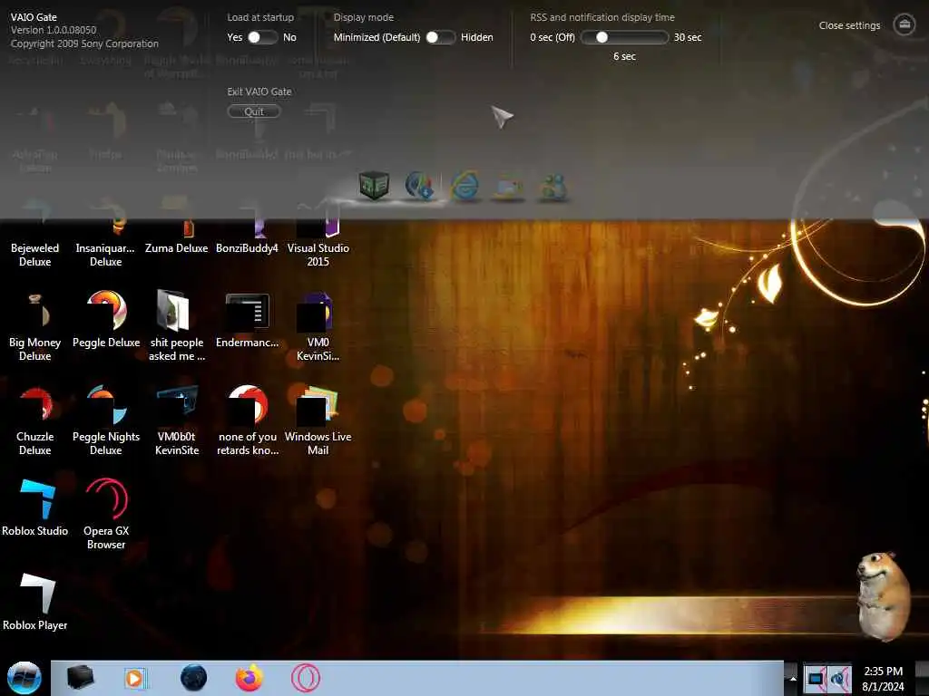929x696 pixels.
Task: Select the Zuma Deluxe desktop icon
Action: (177, 229)
